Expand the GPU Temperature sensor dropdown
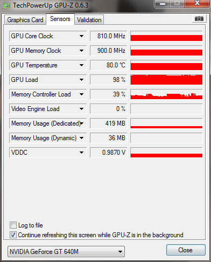This screenshot has width=211, height=262. [x=81, y=65]
